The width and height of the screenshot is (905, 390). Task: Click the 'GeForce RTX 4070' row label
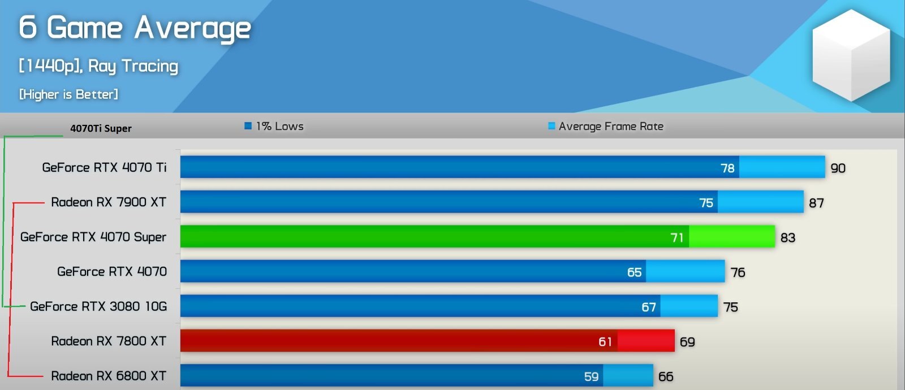(112, 272)
